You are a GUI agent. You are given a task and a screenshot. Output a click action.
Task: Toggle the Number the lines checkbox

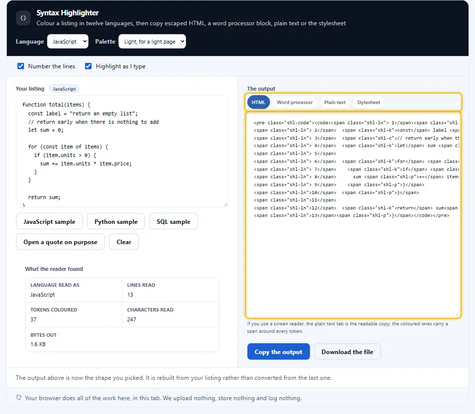[21, 66]
